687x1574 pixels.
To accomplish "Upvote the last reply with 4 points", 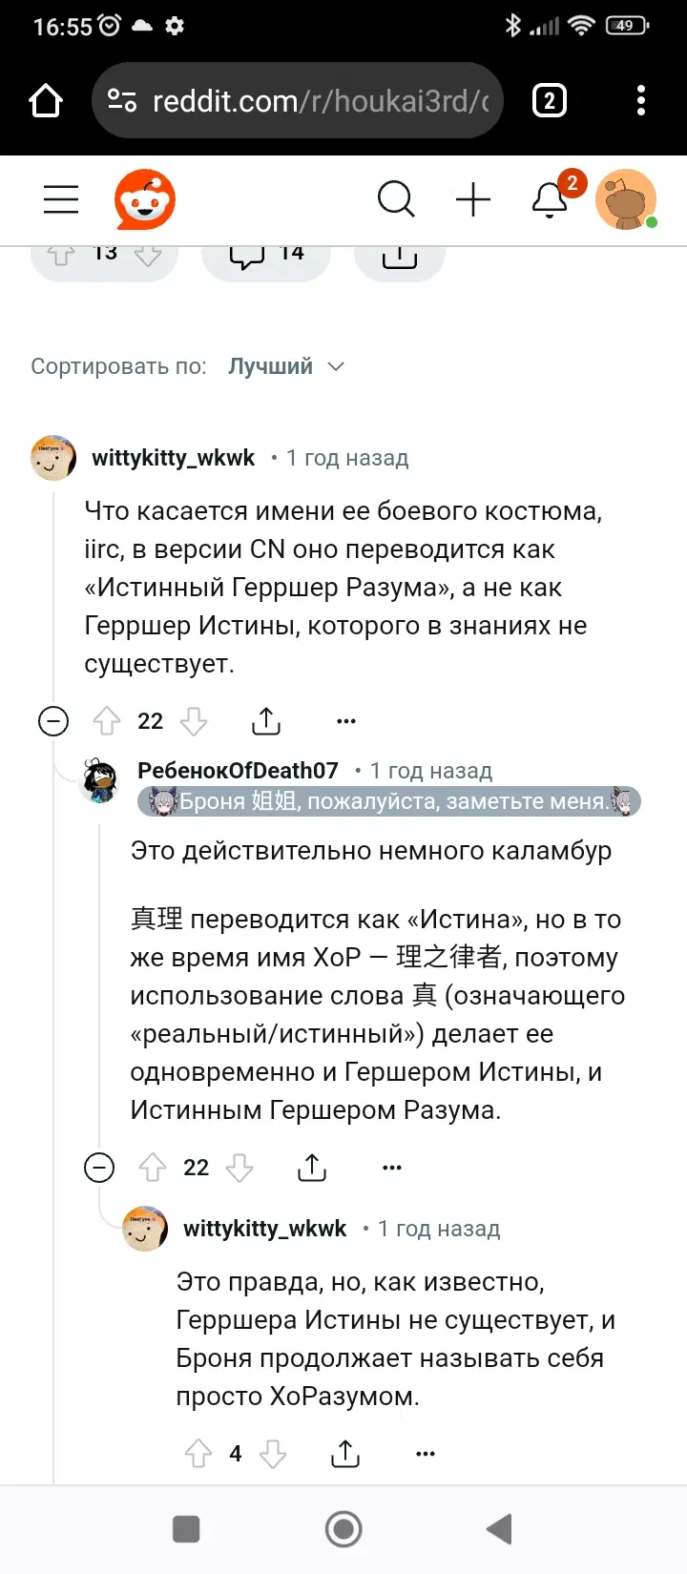I will [198, 1454].
